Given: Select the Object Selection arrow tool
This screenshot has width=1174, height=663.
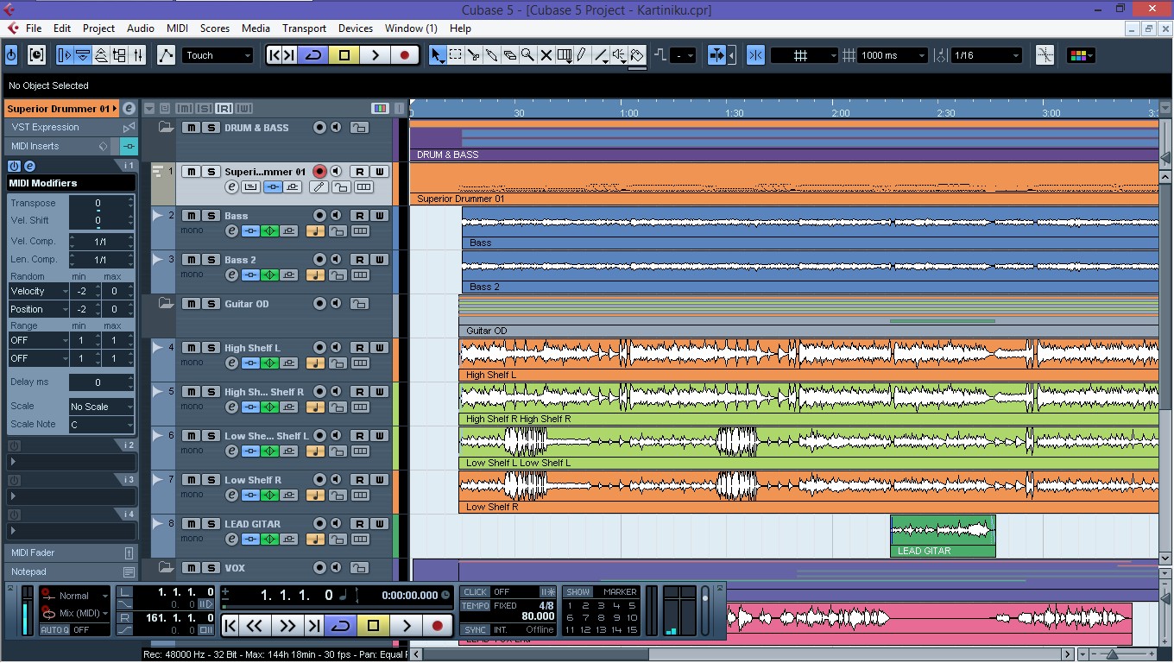Looking at the screenshot, I should (437, 55).
